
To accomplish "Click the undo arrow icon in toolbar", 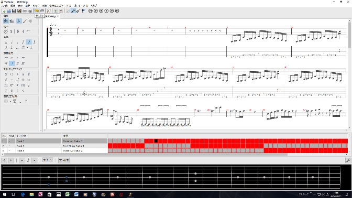I will 36,11.
